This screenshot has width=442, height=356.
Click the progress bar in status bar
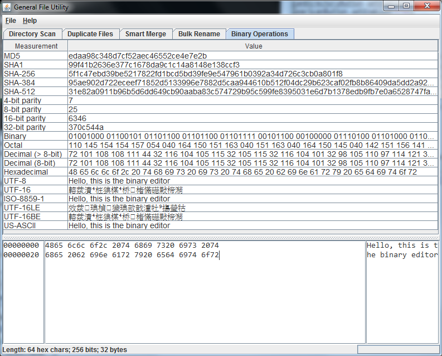click(398, 350)
